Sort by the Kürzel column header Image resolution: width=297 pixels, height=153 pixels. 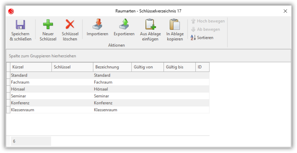(31, 67)
